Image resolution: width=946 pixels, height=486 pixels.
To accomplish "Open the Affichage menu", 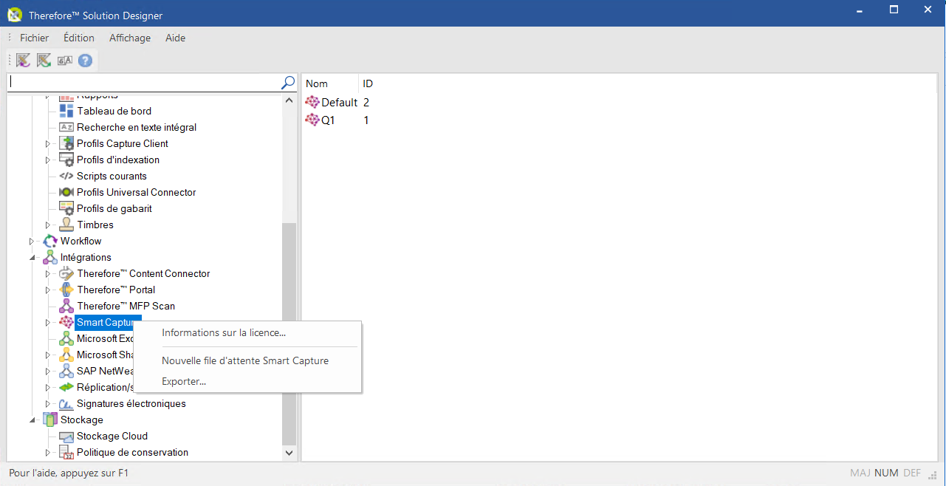I will pos(130,38).
